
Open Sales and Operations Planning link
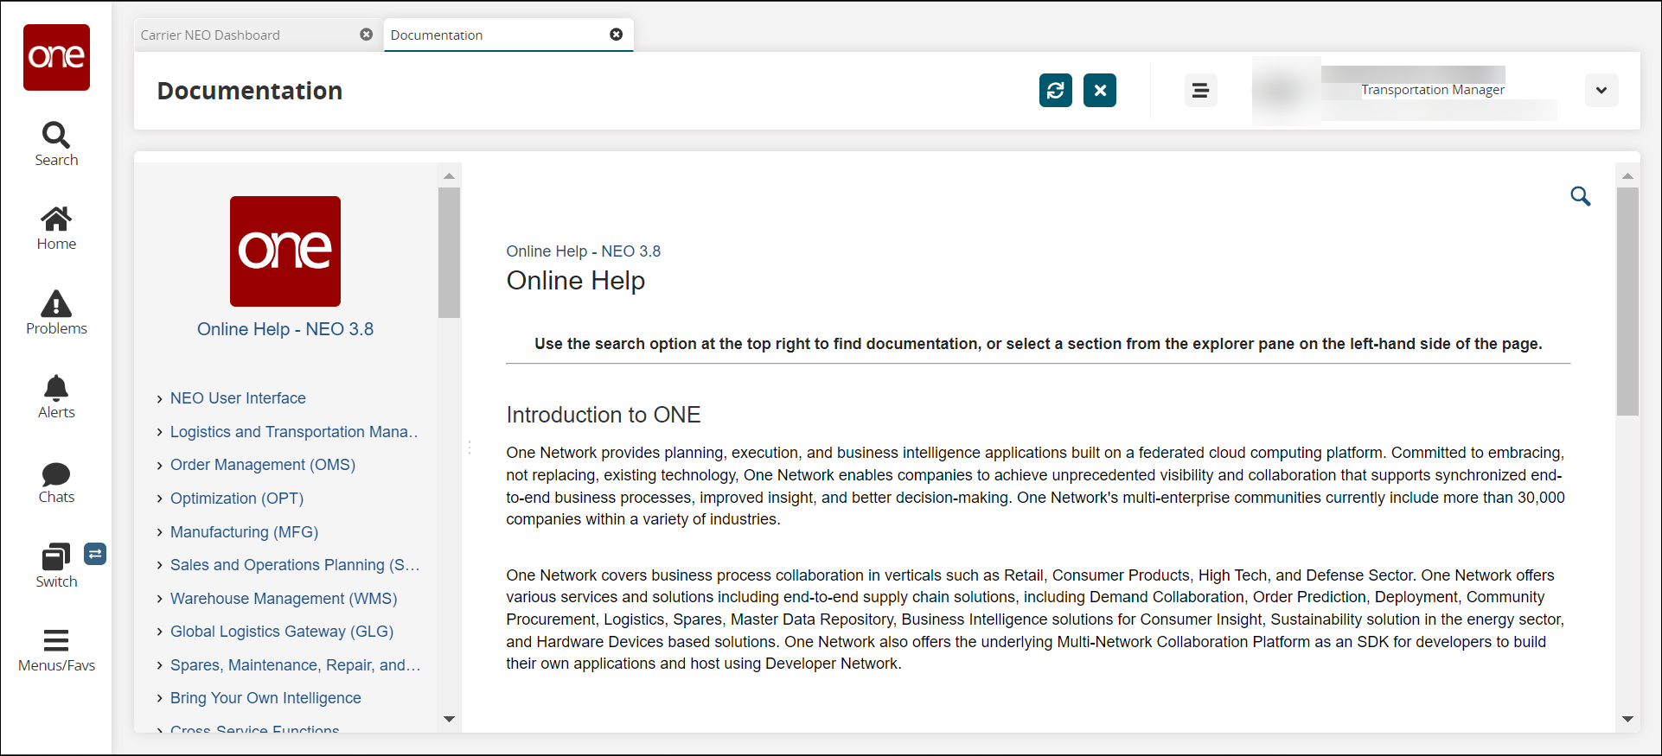pos(295,565)
